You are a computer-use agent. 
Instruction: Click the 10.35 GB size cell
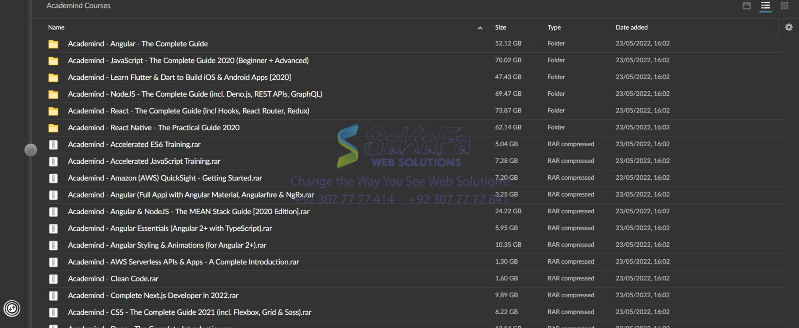pyautogui.click(x=508, y=245)
